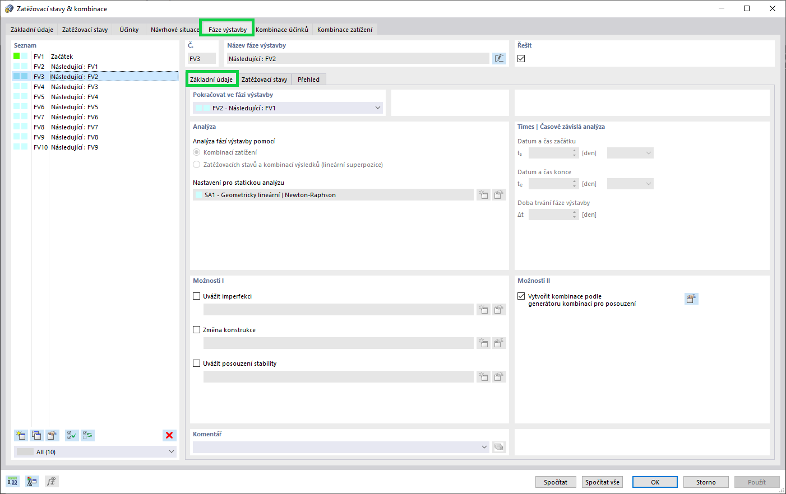Open inner Zatěžovací stavy sub-tab
The width and height of the screenshot is (786, 494).
[264, 80]
